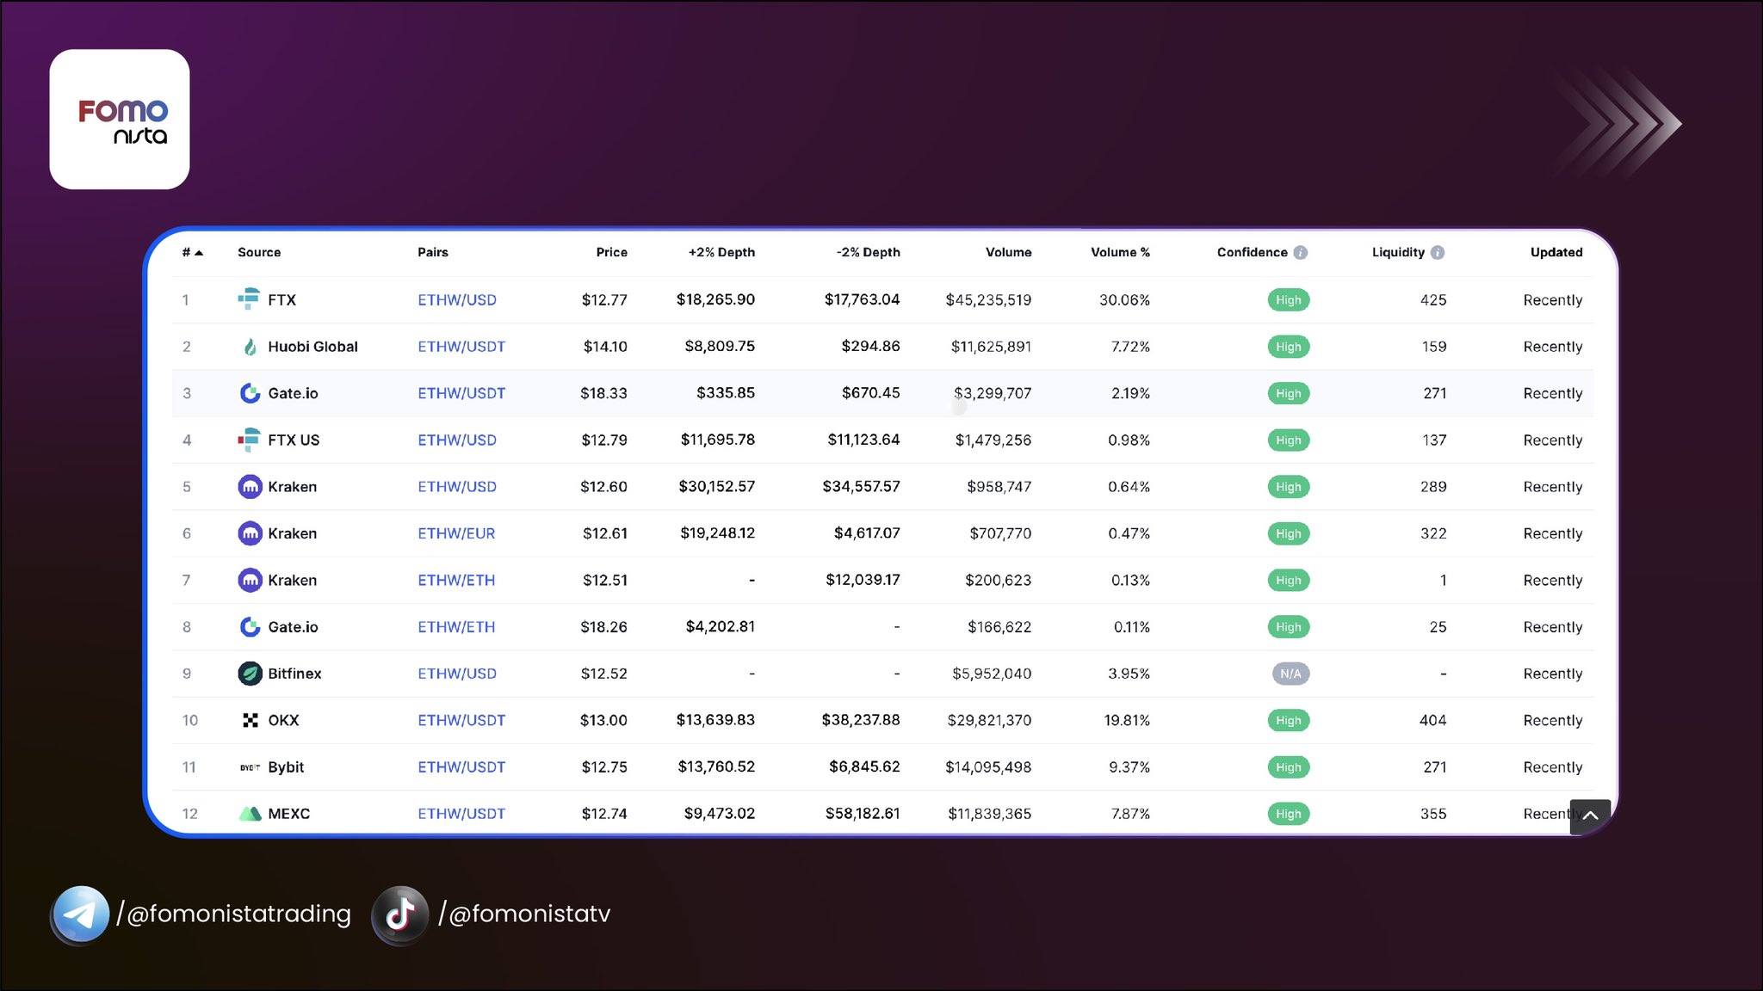1763x991 pixels.
Task: Open the FTX ETHW/USD pair link
Action: [x=457, y=299]
